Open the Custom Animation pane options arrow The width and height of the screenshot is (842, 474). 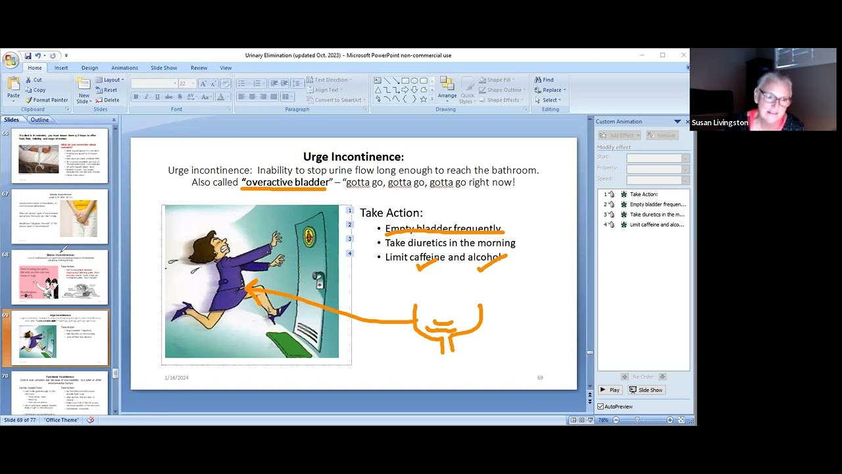677,122
